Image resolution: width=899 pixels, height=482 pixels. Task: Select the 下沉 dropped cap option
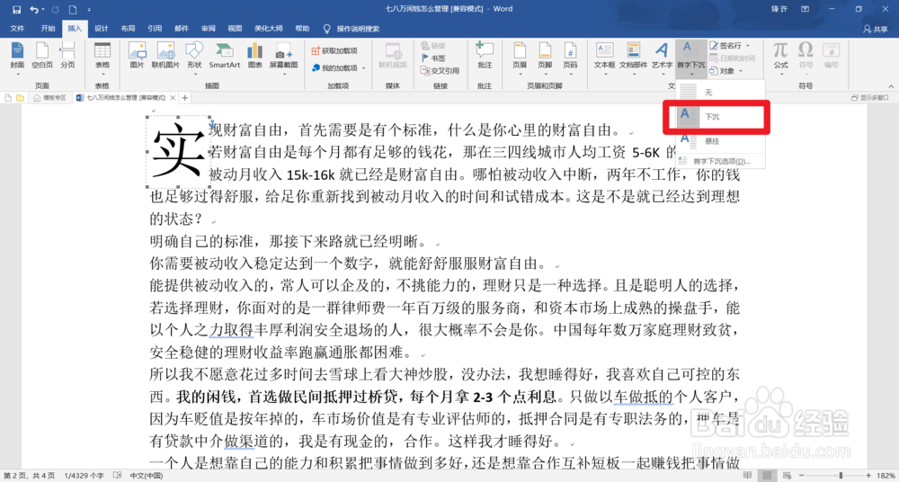(721, 117)
